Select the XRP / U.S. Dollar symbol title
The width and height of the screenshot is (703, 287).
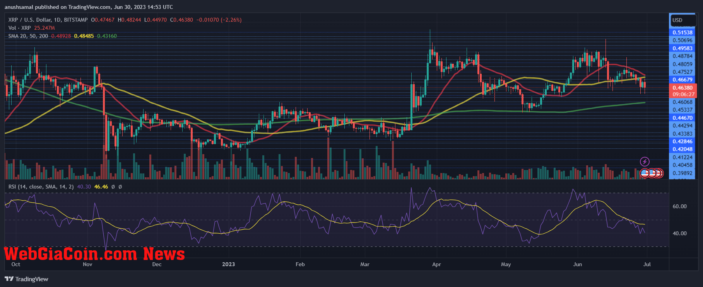point(48,20)
